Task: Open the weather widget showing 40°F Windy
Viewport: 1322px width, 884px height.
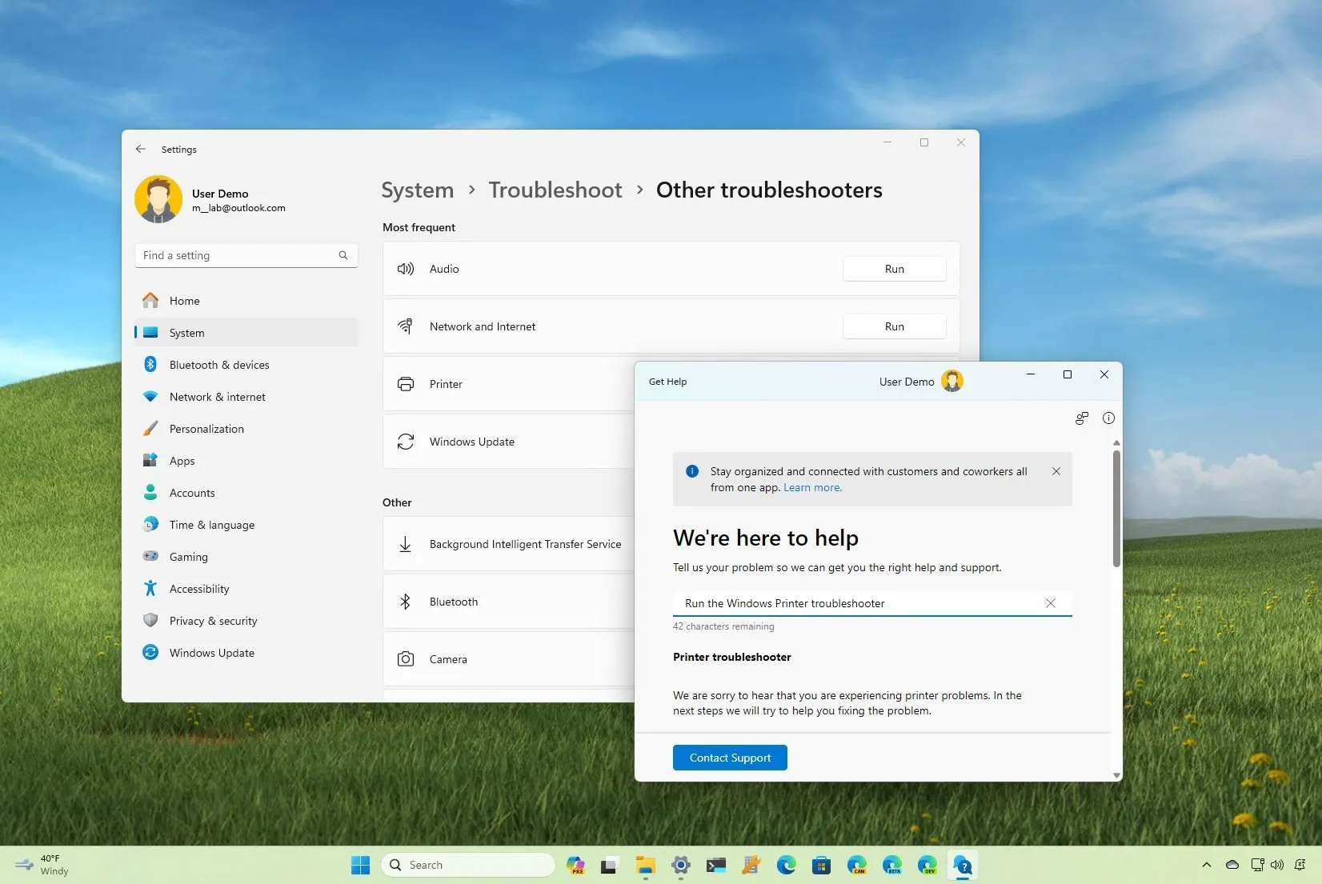Action: click(x=42, y=865)
